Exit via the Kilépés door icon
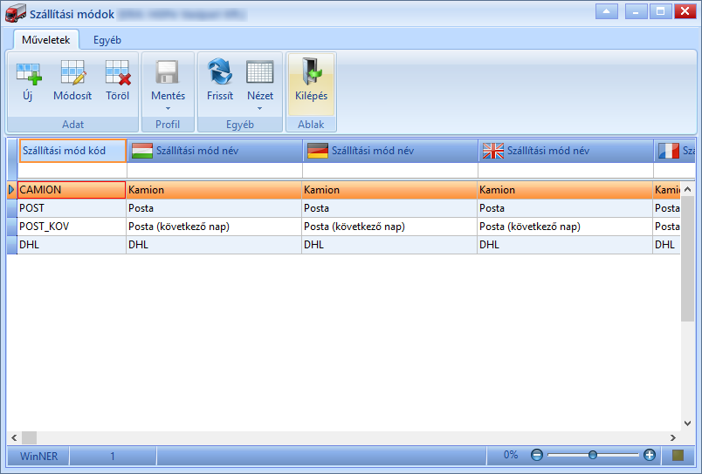702x474 pixels. click(312, 72)
